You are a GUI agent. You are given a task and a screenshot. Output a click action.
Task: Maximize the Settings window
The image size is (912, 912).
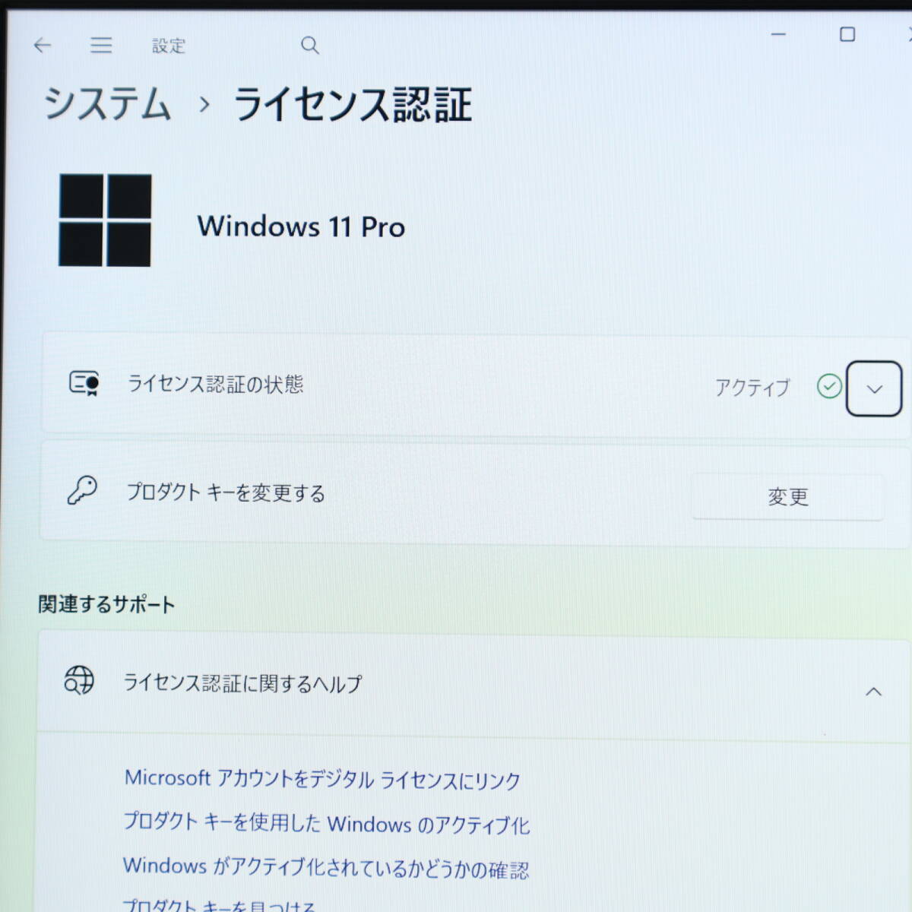[x=847, y=34]
